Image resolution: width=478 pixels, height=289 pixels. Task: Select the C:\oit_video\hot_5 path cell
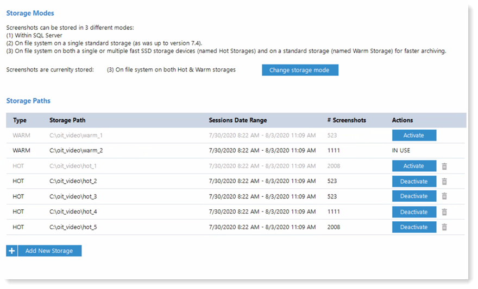[x=73, y=227]
